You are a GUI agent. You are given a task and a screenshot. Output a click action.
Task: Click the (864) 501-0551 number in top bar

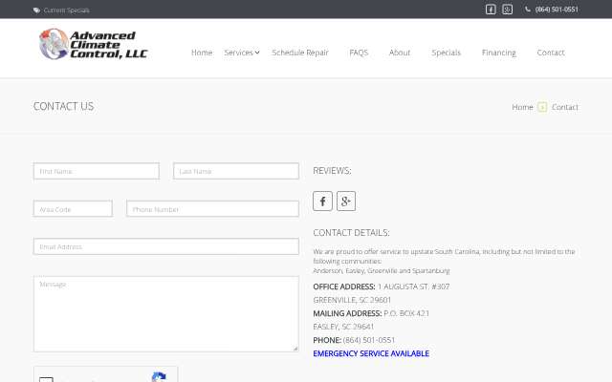[557, 10]
